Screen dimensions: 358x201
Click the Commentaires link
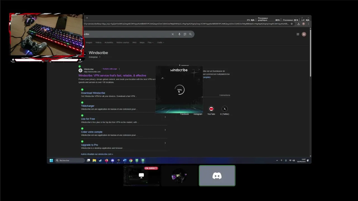(x=225, y=95)
